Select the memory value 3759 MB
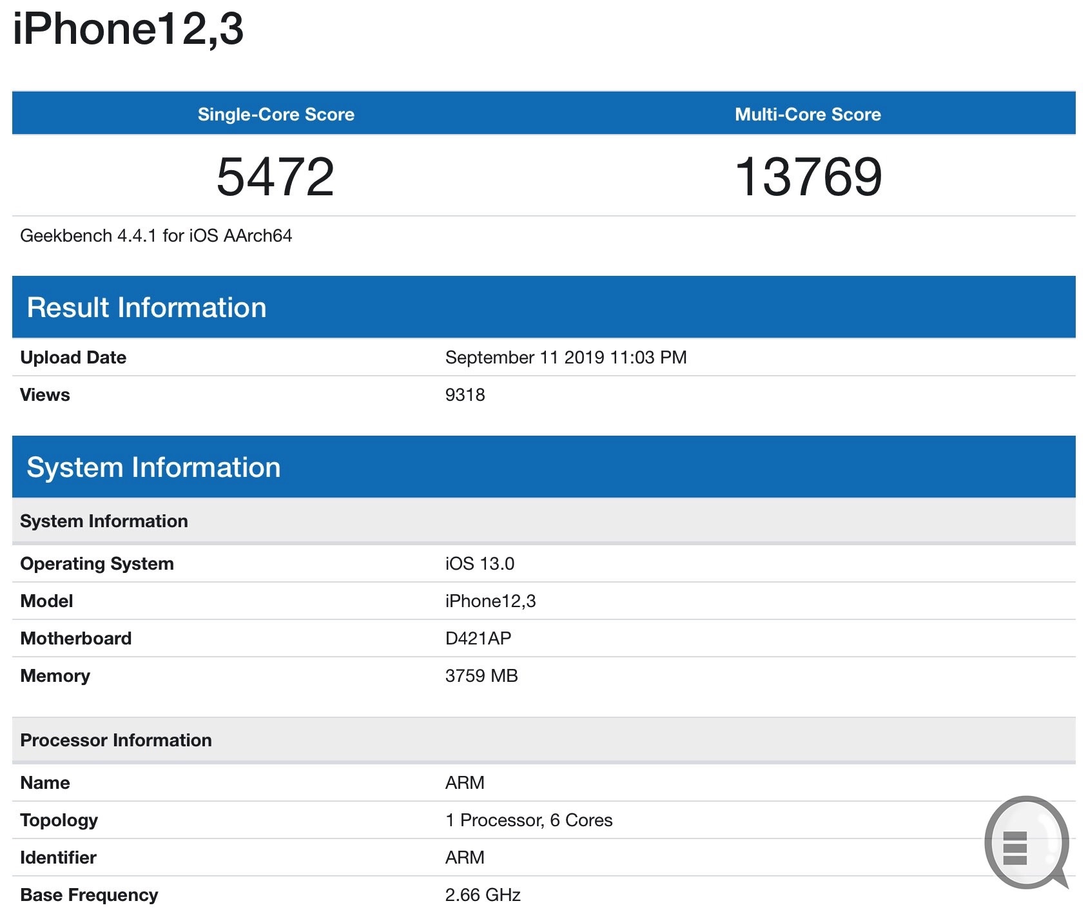The width and height of the screenshot is (1088, 910). [x=481, y=676]
